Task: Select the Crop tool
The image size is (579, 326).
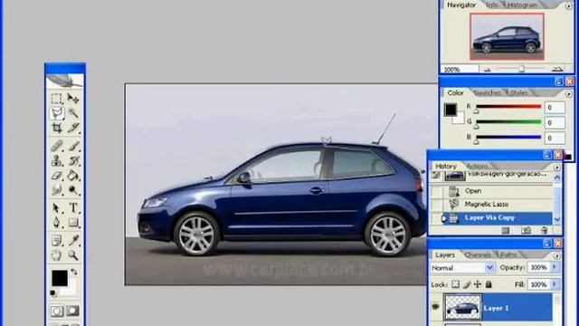Action: 56,128
